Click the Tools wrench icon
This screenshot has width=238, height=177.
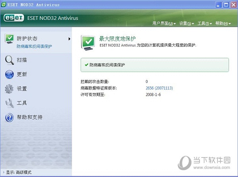coord(10,103)
